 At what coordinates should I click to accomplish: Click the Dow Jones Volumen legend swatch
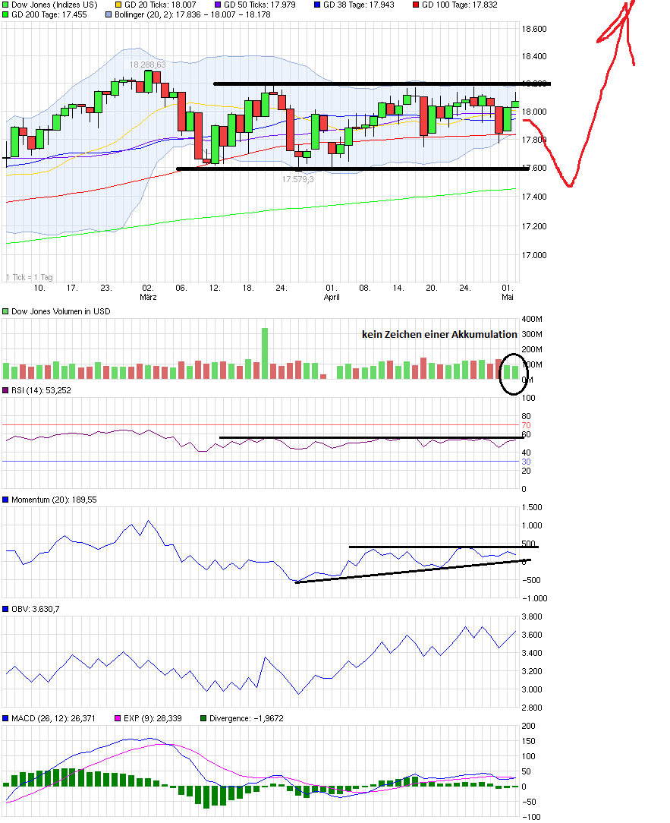6,311
